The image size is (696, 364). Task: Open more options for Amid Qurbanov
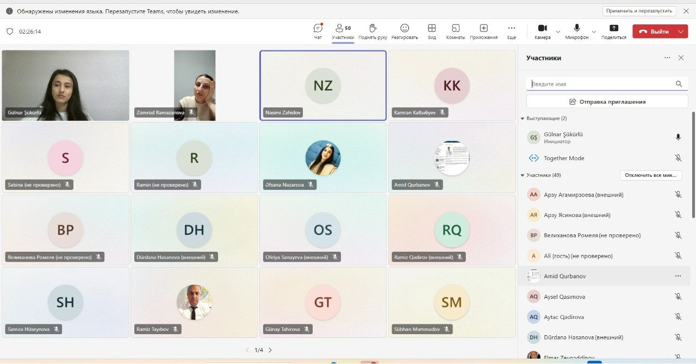pyautogui.click(x=678, y=276)
